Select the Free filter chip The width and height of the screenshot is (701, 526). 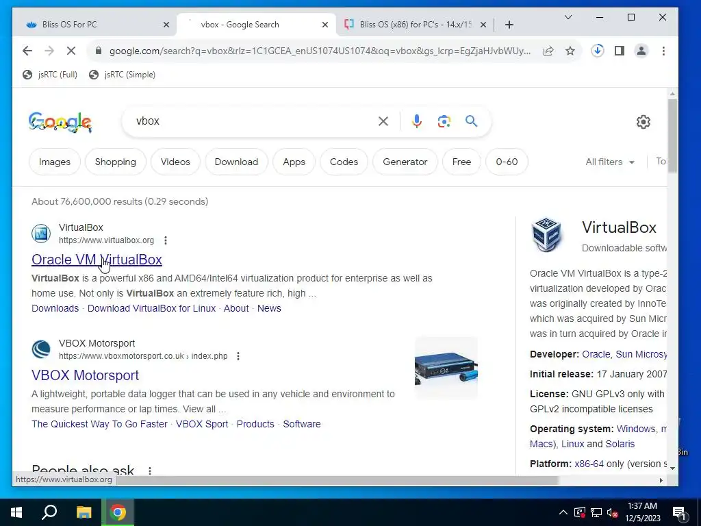pyautogui.click(x=461, y=162)
